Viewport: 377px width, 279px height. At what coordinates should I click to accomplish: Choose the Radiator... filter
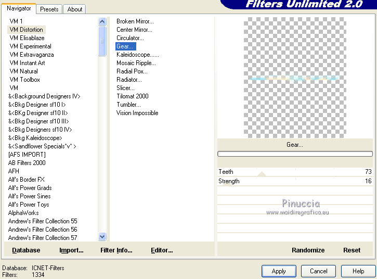coord(129,80)
